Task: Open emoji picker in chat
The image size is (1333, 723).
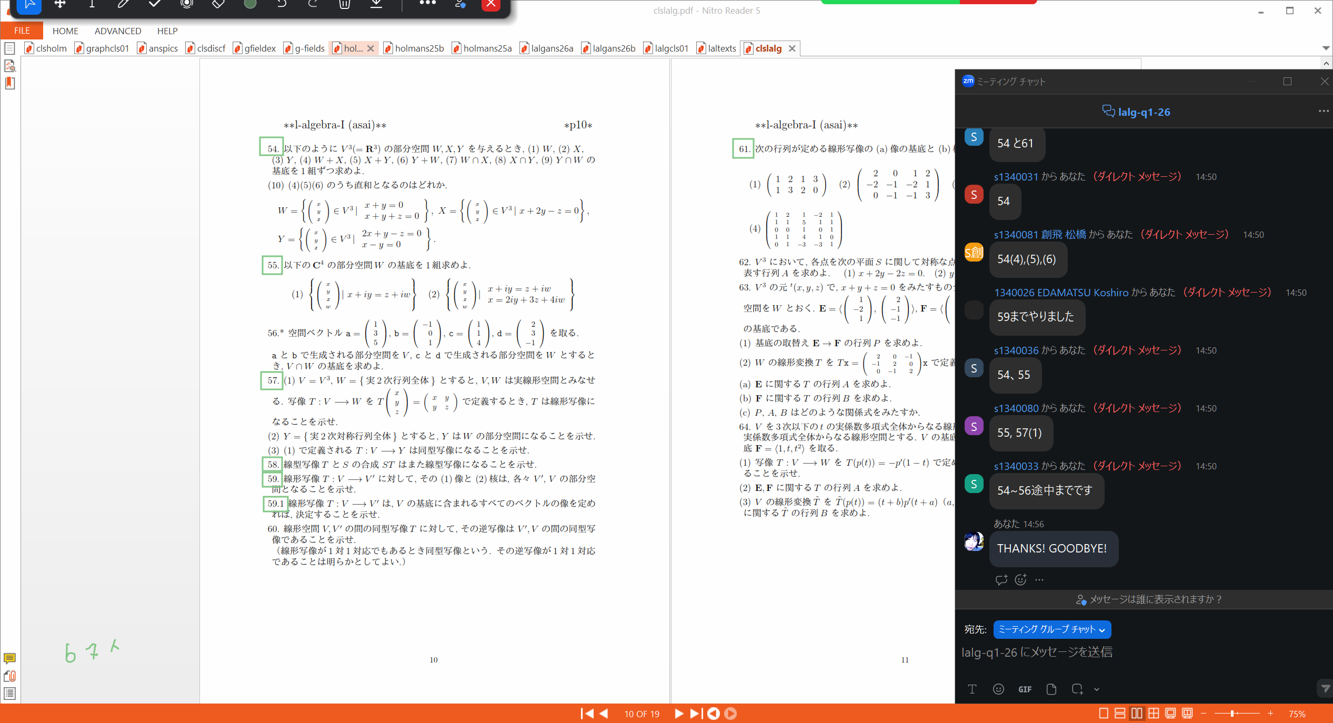Action: [x=998, y=689]
